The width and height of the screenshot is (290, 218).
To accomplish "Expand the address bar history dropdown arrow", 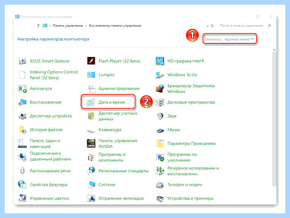I will point(208,26).
